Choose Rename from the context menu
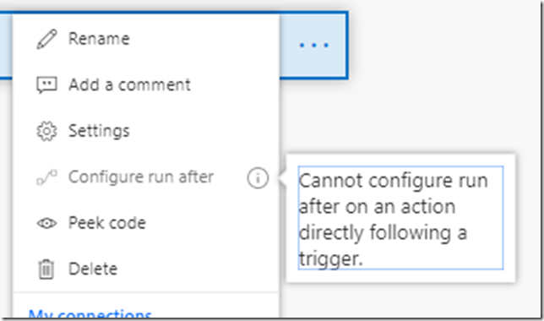 click(x=99, y=39)
